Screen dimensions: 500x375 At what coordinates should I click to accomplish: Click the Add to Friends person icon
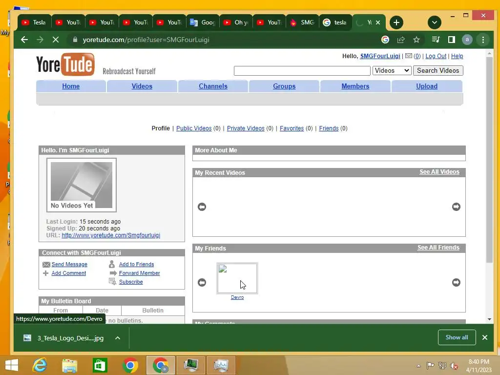[112, 264]
